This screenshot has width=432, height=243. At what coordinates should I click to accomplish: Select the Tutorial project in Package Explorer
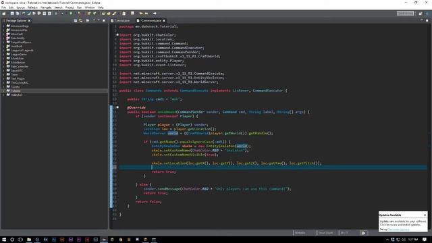point(16,90)
